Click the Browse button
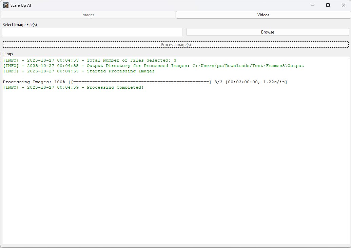351x248 pixels. click(x=268, y=32)
